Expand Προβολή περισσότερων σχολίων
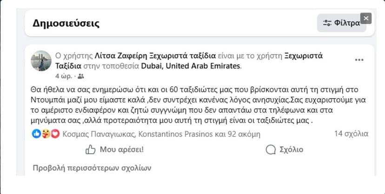This screenshot has height=194, width=385. (x=92, y=168)
